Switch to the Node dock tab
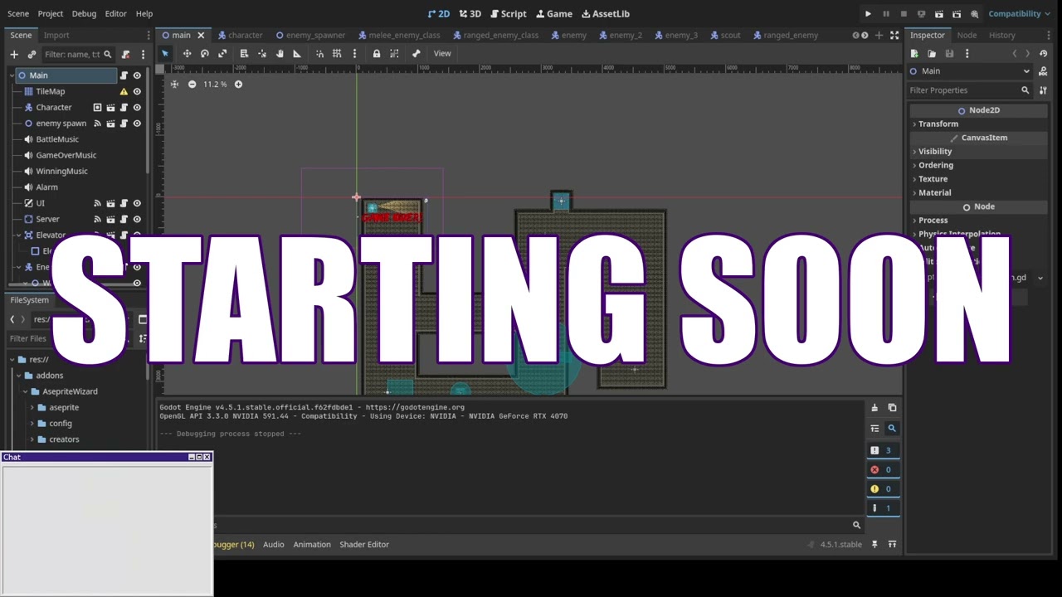This screenshot has height=597, width=1062. (x=967, y=35)
